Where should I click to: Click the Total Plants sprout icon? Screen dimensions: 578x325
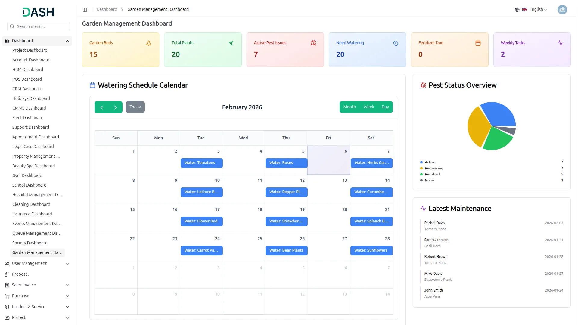(x=231, y=43)
